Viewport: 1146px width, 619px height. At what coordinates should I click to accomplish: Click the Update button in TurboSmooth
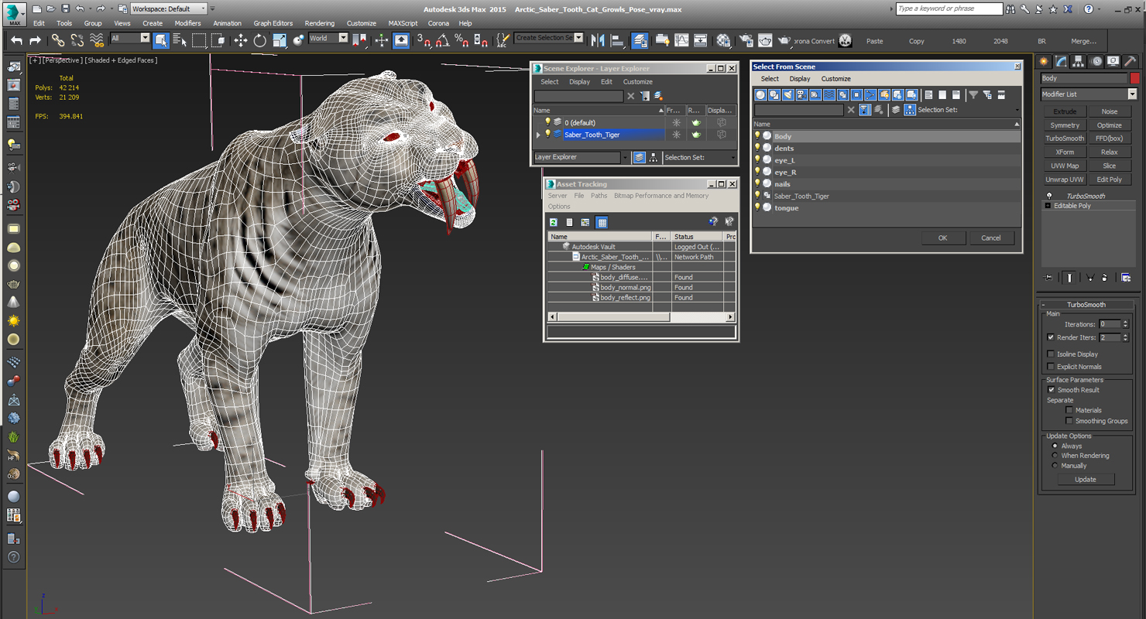(x=1086, y=480)
